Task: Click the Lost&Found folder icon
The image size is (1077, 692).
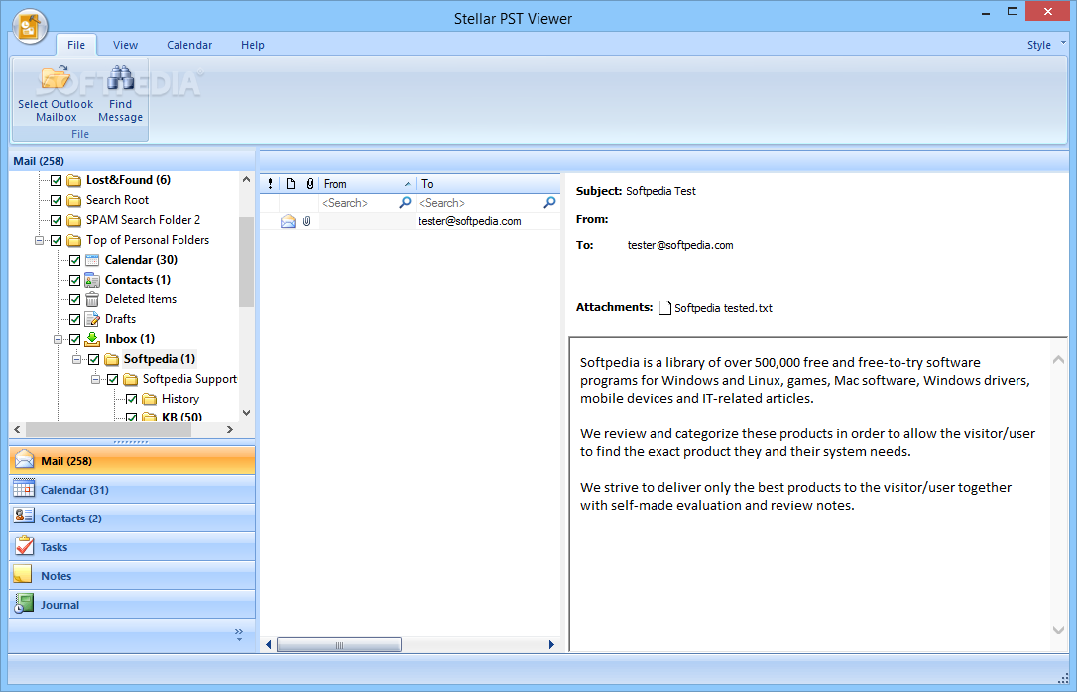Action: [x=73, y=180]
